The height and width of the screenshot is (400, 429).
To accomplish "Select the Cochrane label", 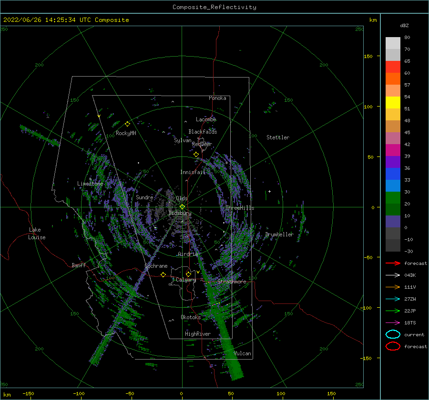I will (x=156, y=266).
